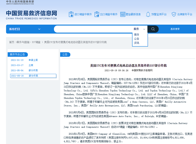Select the 公告 tab header

65,54
